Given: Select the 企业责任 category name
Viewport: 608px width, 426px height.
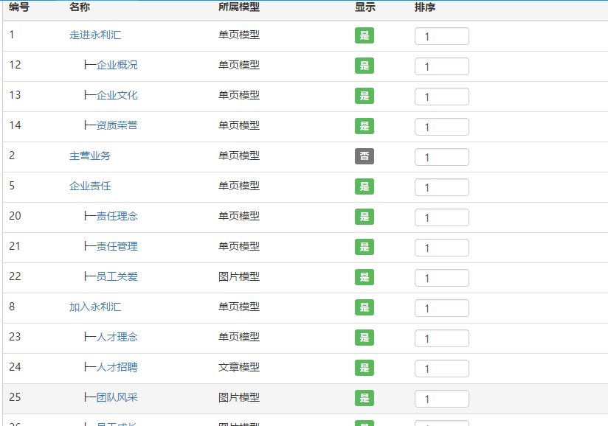Looking at the screenshot, I should point(90,186).
